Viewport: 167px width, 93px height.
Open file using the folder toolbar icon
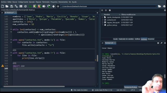tap(7, 6)
